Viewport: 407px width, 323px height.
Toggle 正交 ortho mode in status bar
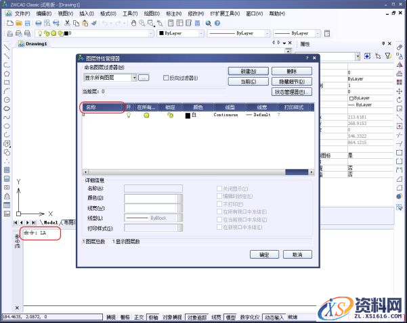pos(139,316)
